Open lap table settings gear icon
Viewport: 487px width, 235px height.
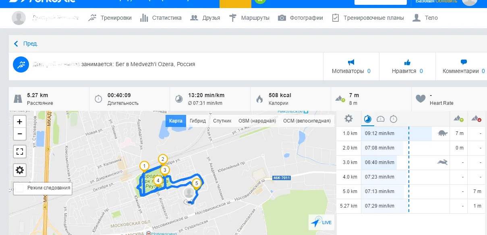pos(348,119)
